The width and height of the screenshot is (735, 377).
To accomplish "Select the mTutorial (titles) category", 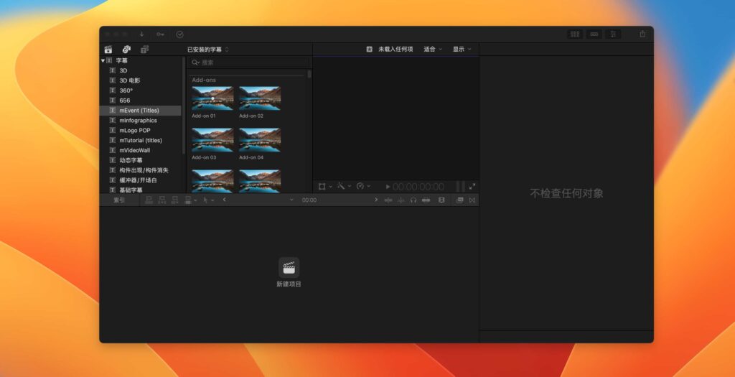I will click(141, 140).
